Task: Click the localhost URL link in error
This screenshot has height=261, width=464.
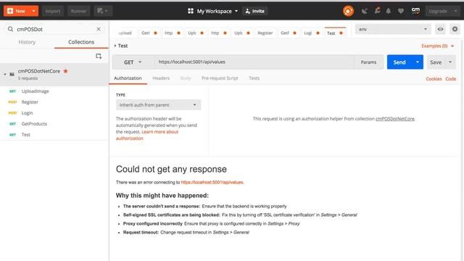Action: (212, 182)
